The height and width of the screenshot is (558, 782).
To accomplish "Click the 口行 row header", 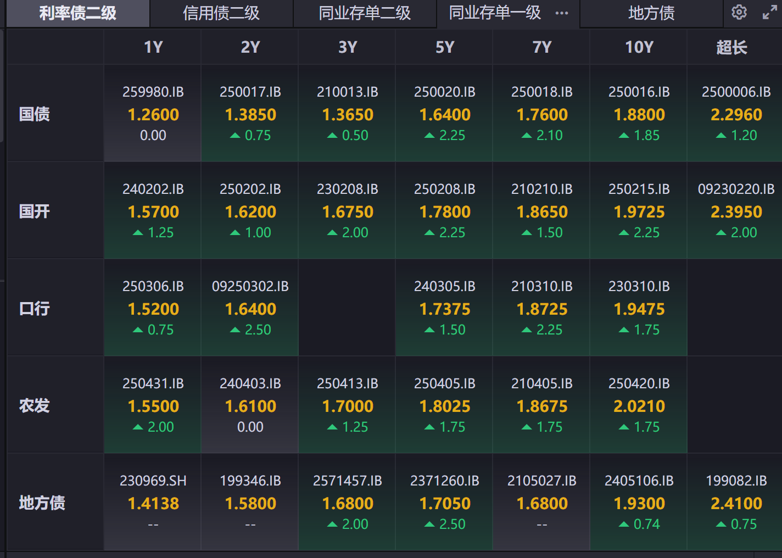I will pyautogui.click(x=35, y=309).
